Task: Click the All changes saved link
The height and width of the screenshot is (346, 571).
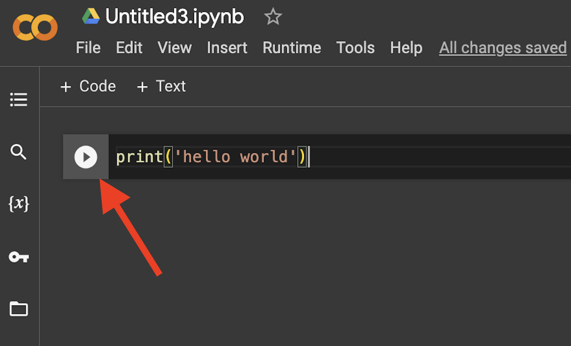Action: click(x=503, y=48)
